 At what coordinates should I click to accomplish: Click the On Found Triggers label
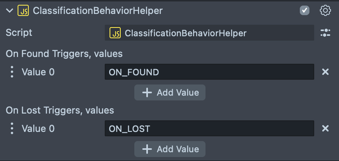tap(64, 53)
